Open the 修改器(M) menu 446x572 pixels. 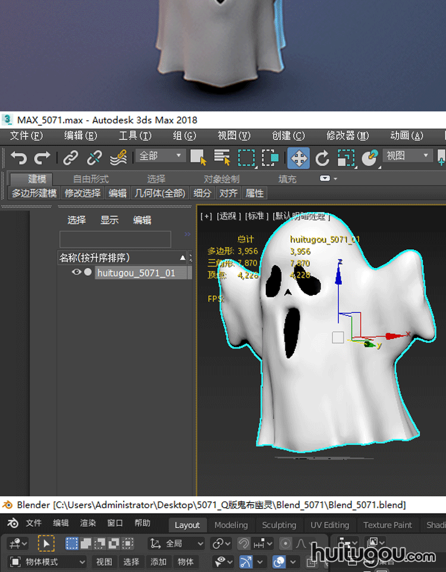pyautogui.click(x=347, y=136)
